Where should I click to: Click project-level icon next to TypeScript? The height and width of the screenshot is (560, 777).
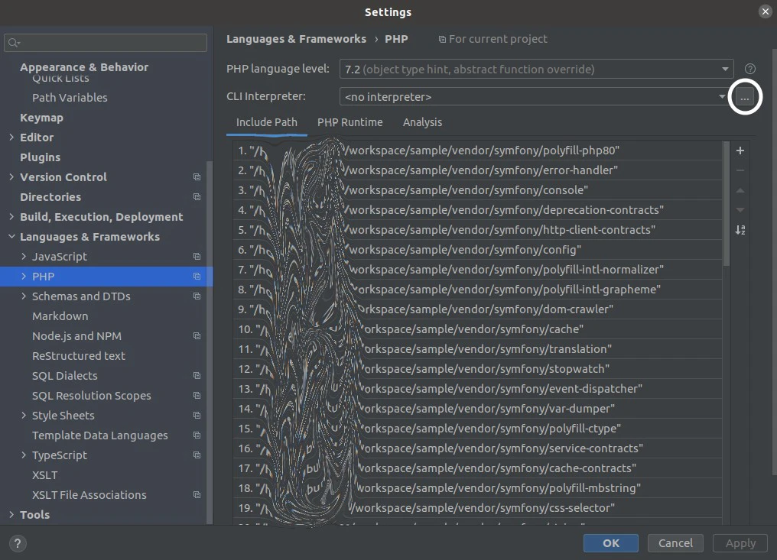[197, 455]
